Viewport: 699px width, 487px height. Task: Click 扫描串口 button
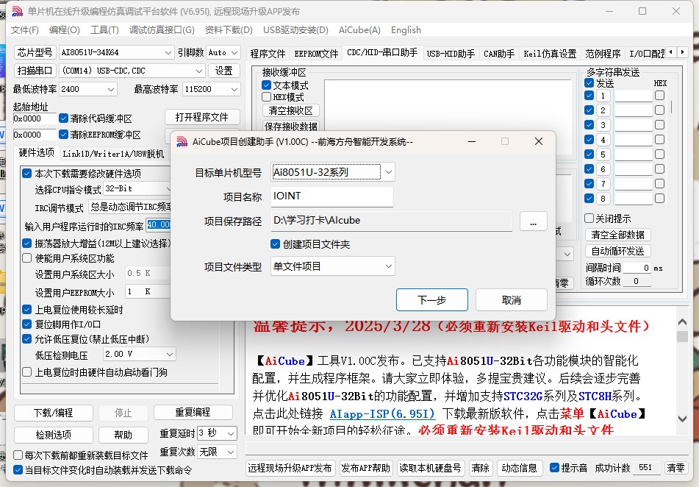pos(35,71)
